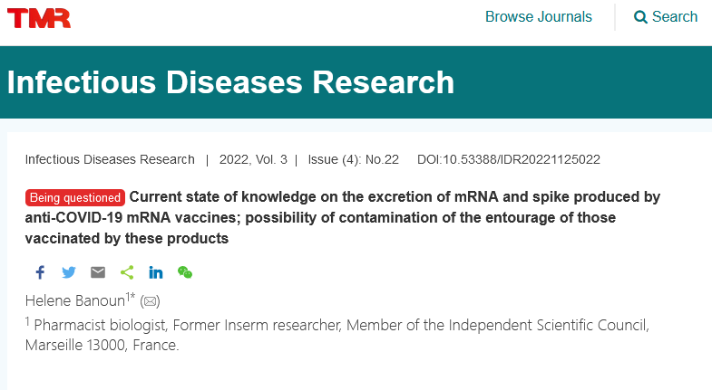Open the Search menu item

click(x=666, y=17)
